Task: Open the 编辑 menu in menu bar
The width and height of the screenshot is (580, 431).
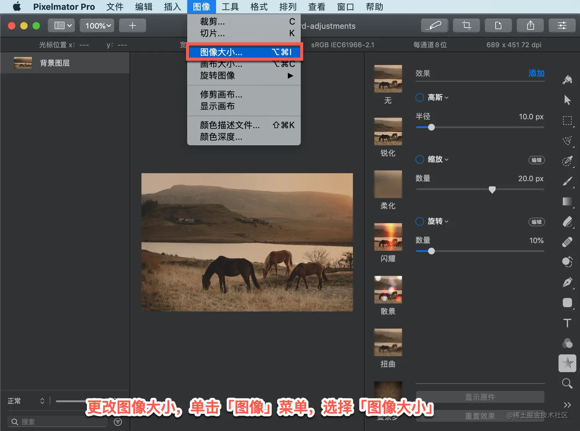Action: [x=144, y=7]
